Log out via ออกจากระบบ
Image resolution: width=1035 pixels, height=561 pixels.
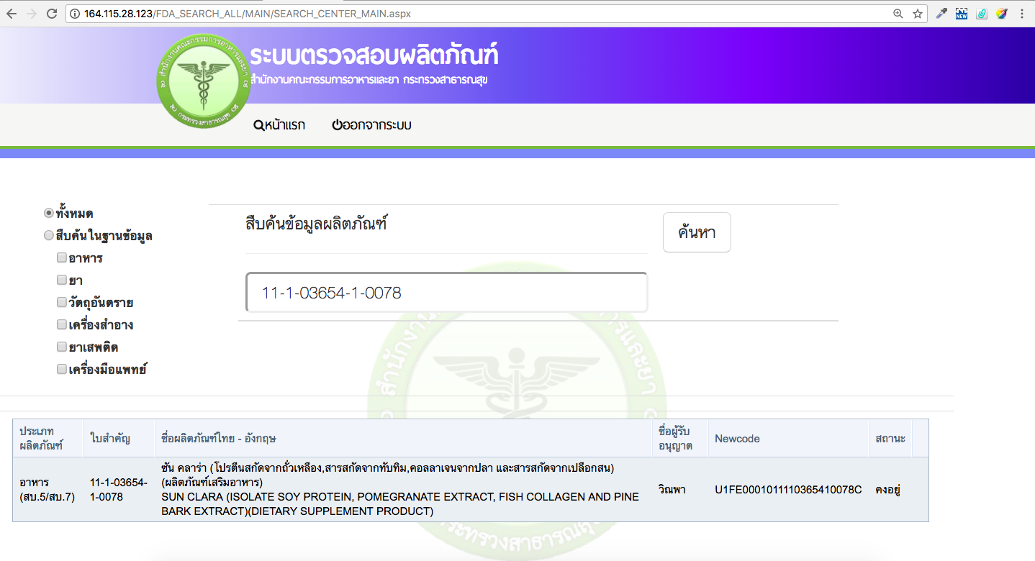point(371,125)
